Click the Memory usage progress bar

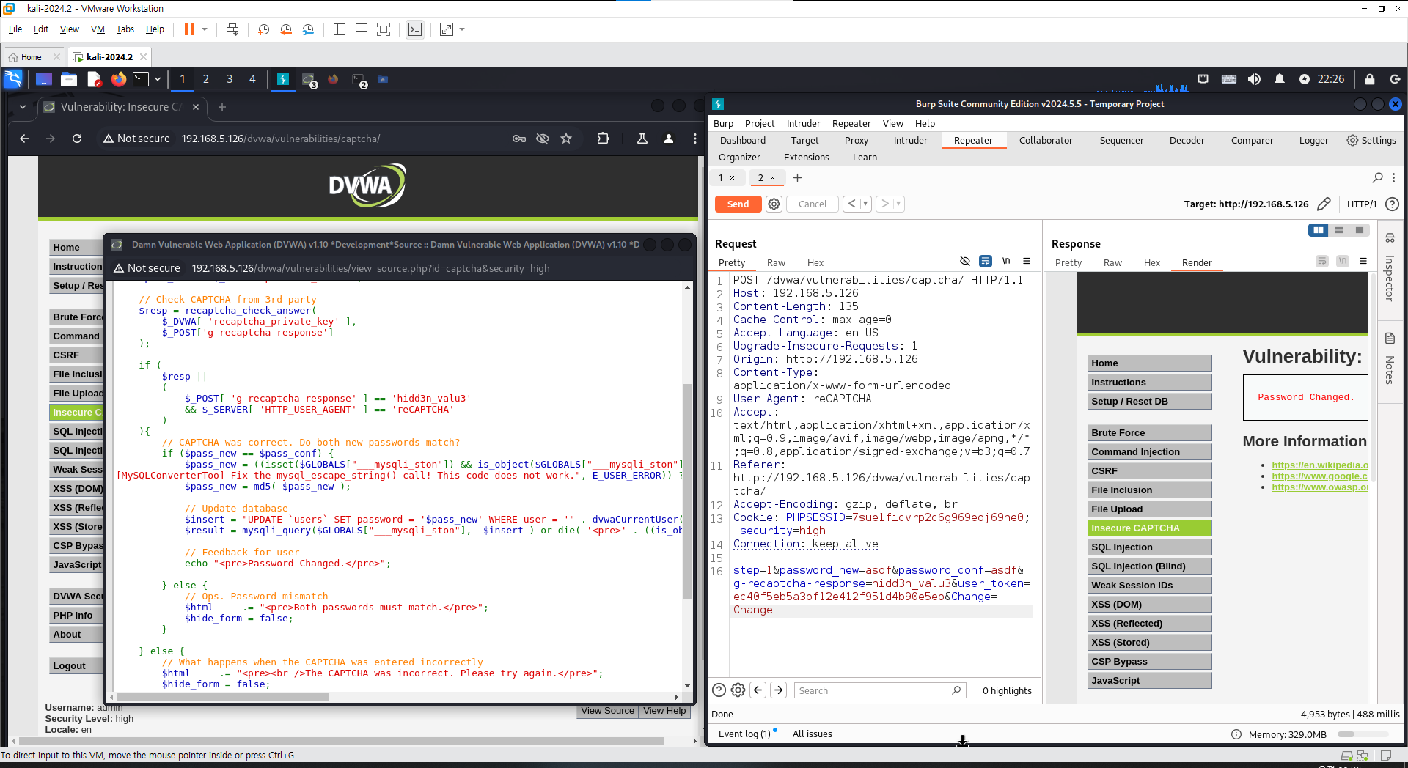(x=1363, y=734)
